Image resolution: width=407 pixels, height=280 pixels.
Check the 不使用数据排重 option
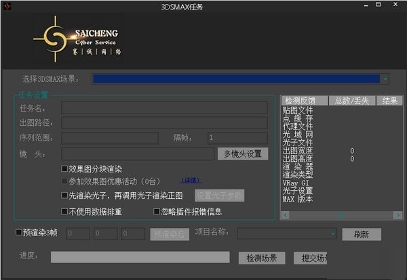[64, 212]
